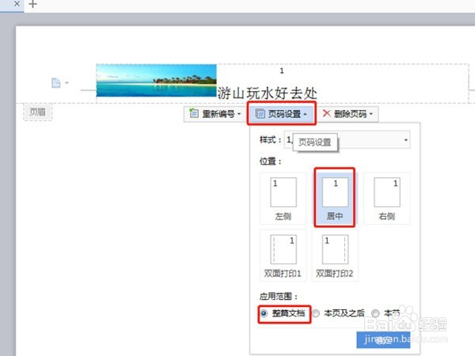Select 双面打印1 duplex position option
This screenshot has height=356, width=475.
[283, 256]
